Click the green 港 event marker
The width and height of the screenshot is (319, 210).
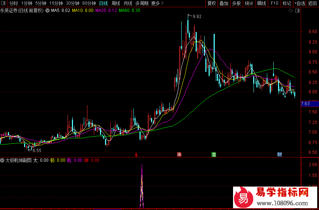214,155
